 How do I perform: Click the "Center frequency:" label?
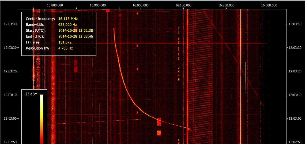(40, 19)
